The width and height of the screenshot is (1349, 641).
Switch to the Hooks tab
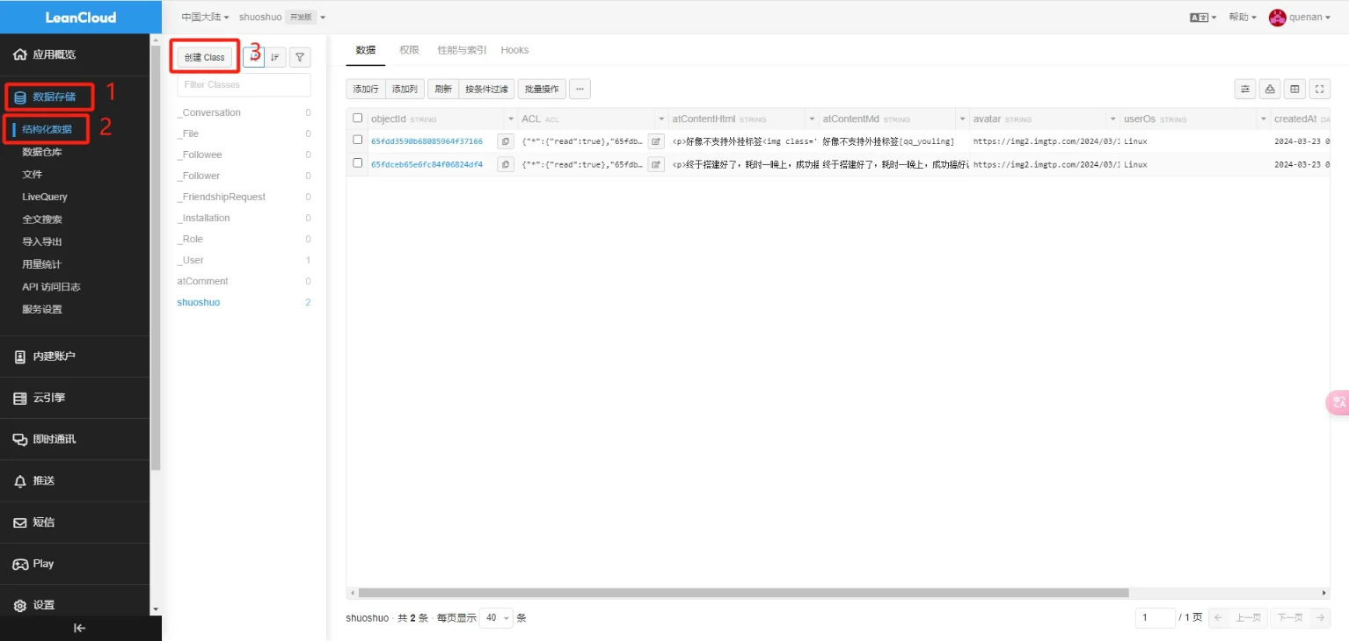tap(514, 50)
